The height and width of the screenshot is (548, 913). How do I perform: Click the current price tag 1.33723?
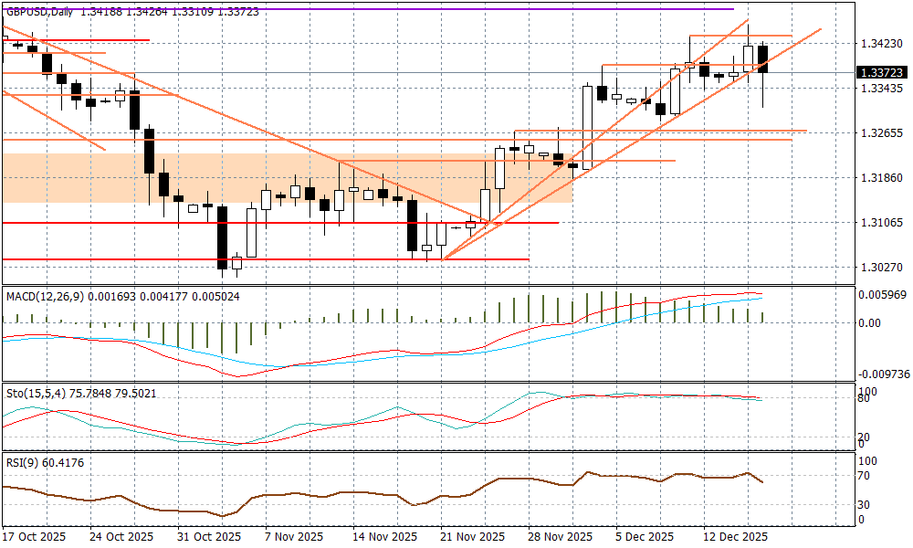click(x=881, y=73)
